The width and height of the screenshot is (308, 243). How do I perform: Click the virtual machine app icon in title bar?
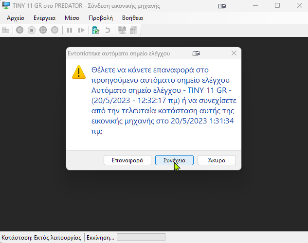click(6, 5)
